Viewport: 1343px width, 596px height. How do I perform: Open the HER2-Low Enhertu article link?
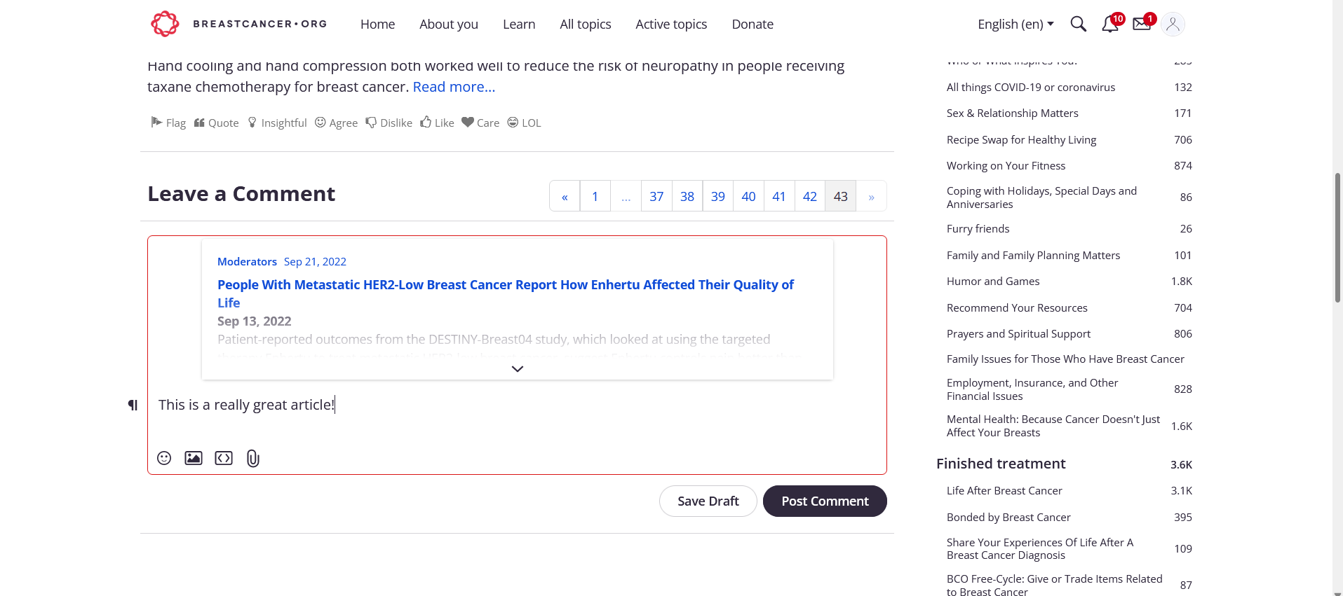click(x=506, y=293)
